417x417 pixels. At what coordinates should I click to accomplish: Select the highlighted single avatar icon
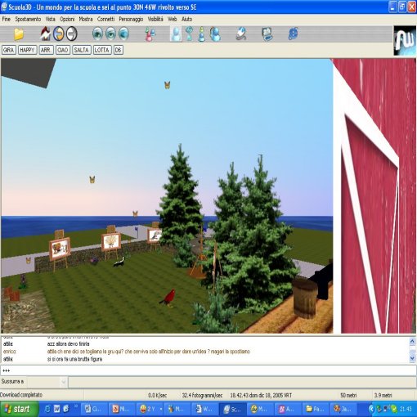(176, 34)
